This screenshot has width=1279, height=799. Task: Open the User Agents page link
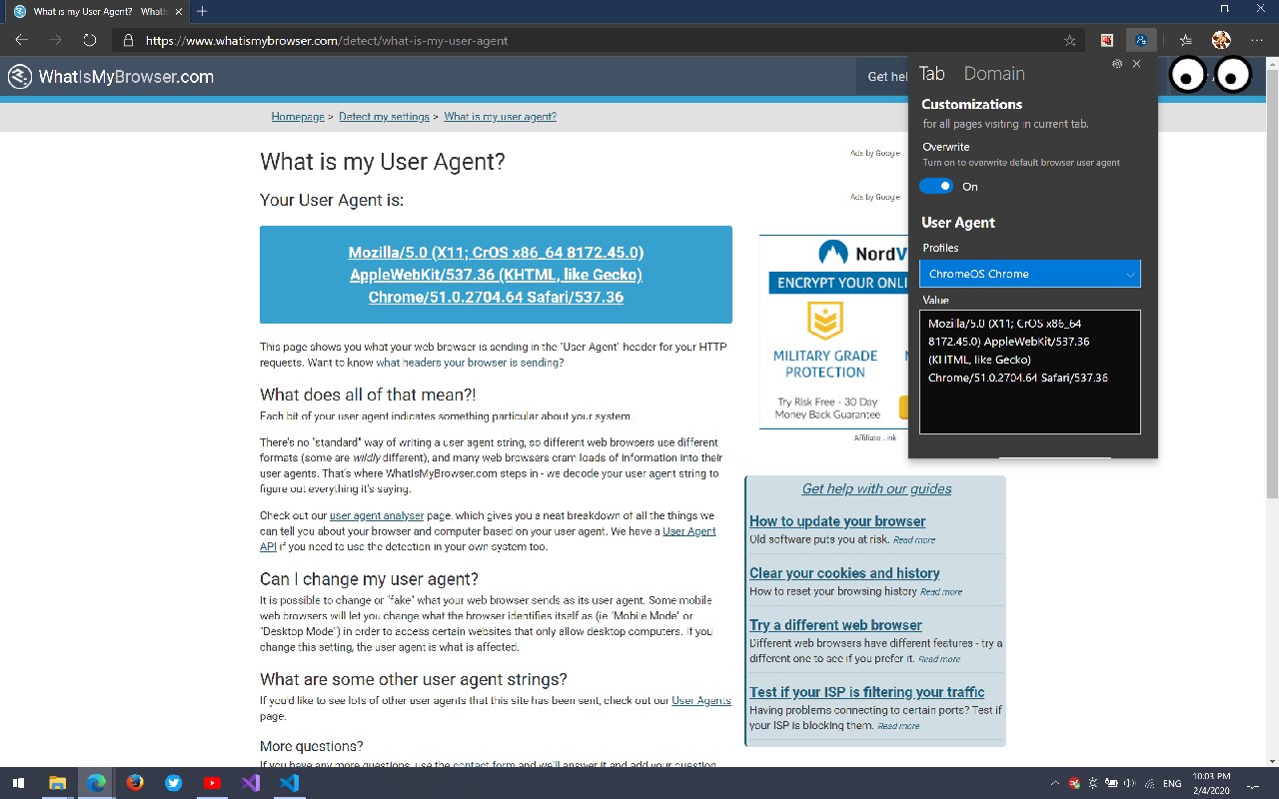tap(700, 701)
